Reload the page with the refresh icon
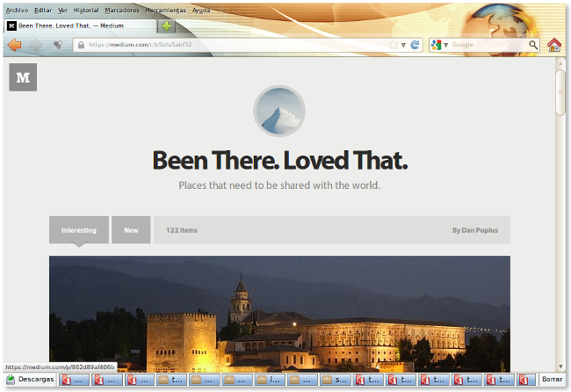This screenshot has width=571, height=392. (415, 45)
